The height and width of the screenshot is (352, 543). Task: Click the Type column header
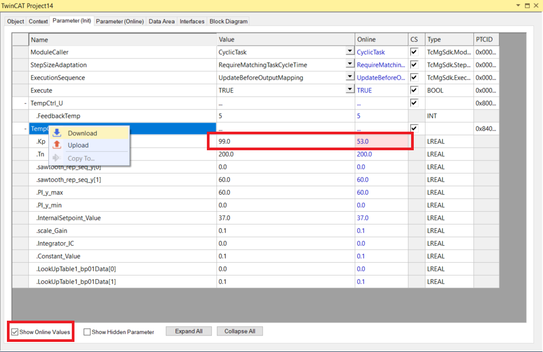[449, 39]
